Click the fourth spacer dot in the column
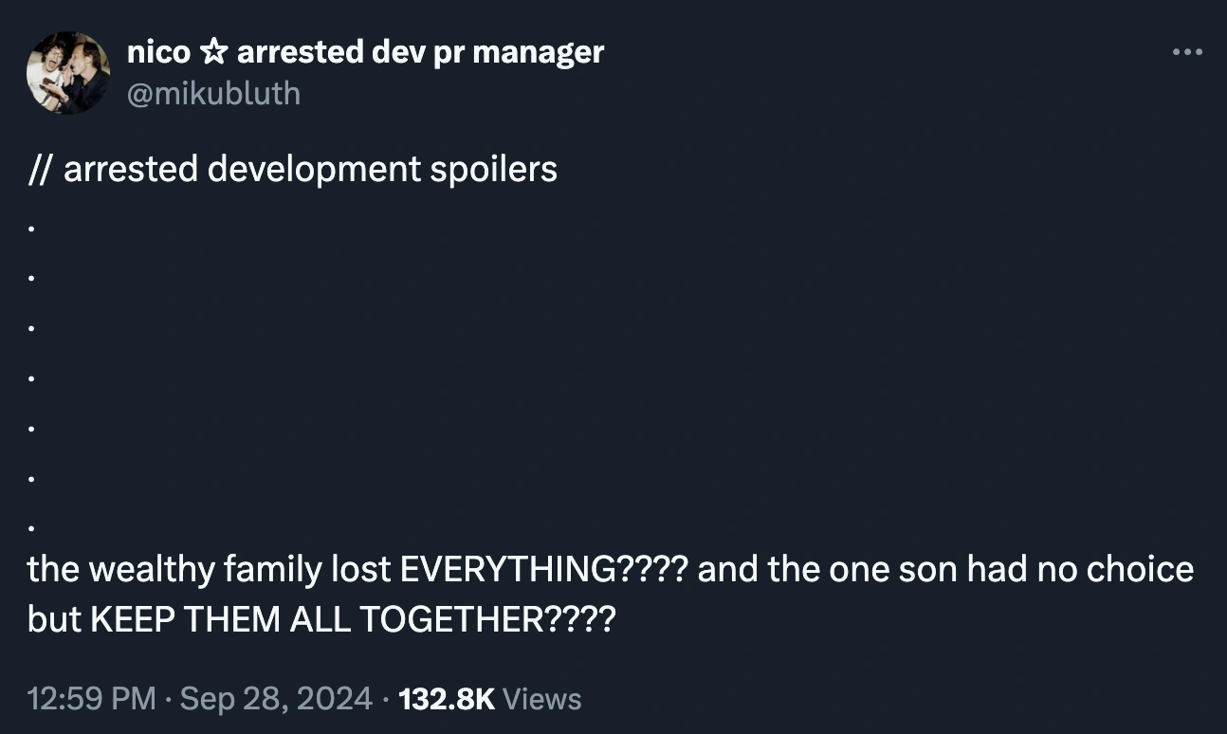The image size is (1227, 734). click(x=32, y=377)
